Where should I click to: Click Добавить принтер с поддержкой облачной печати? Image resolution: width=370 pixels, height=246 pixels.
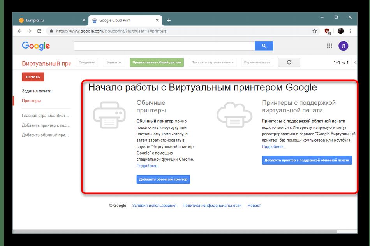307,160
